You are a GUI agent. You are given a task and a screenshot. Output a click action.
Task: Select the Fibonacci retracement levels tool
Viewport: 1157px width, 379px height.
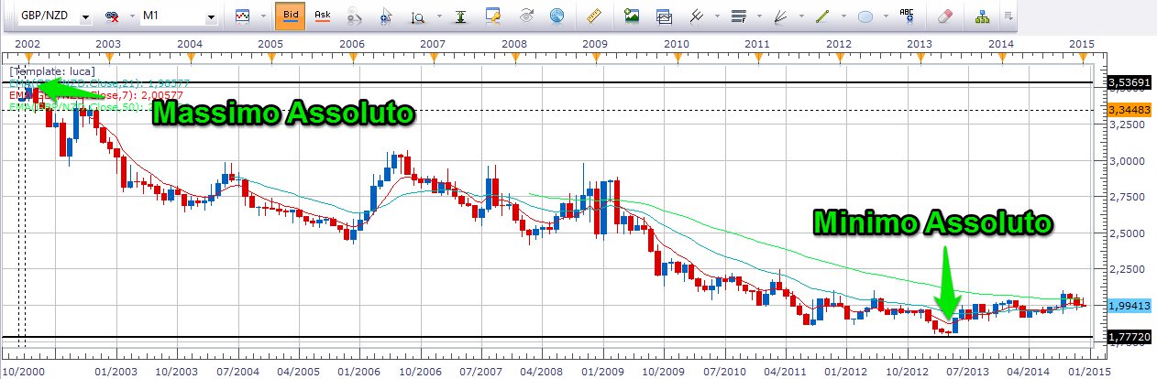coord(737,16)
